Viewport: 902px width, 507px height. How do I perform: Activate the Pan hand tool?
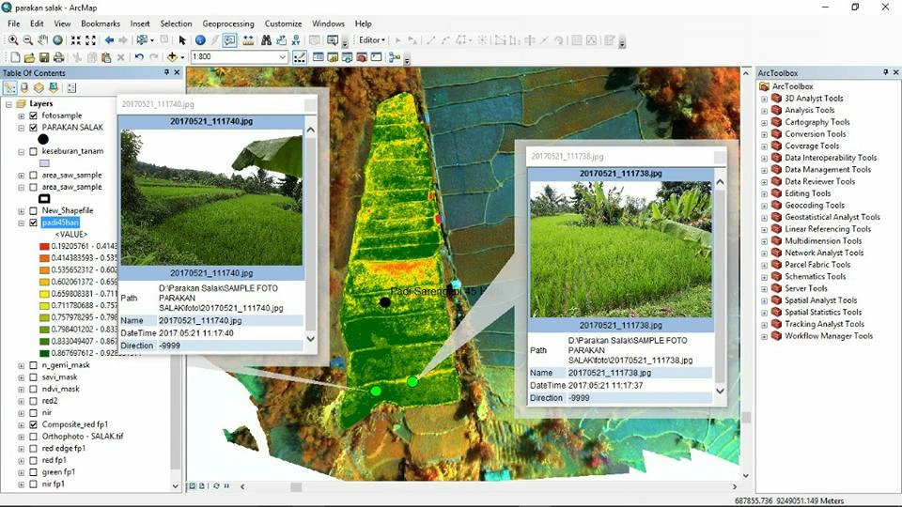(43, 40)
